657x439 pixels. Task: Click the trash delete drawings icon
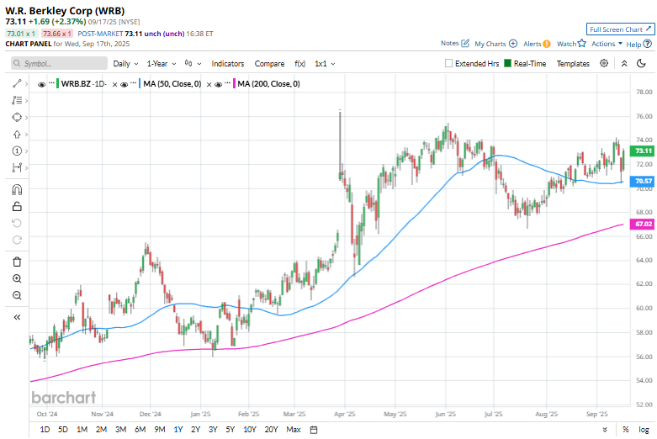[17, 262]
